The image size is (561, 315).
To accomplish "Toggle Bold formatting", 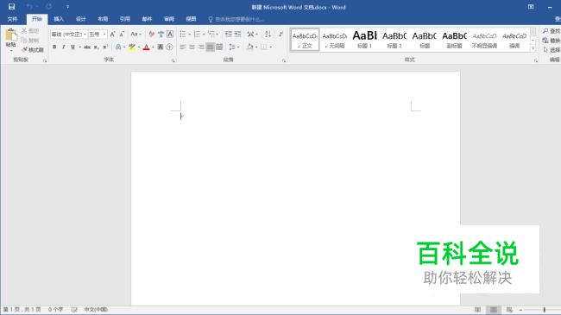I will [x=54, y=47].
